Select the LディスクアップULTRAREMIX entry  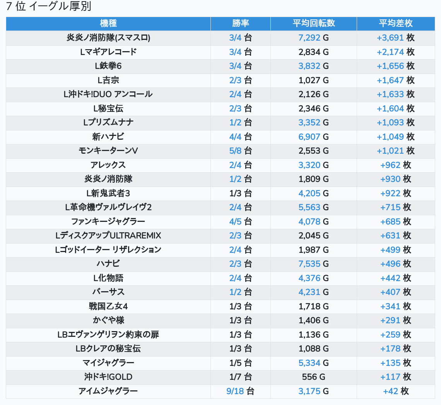click(x=108, y=235)
